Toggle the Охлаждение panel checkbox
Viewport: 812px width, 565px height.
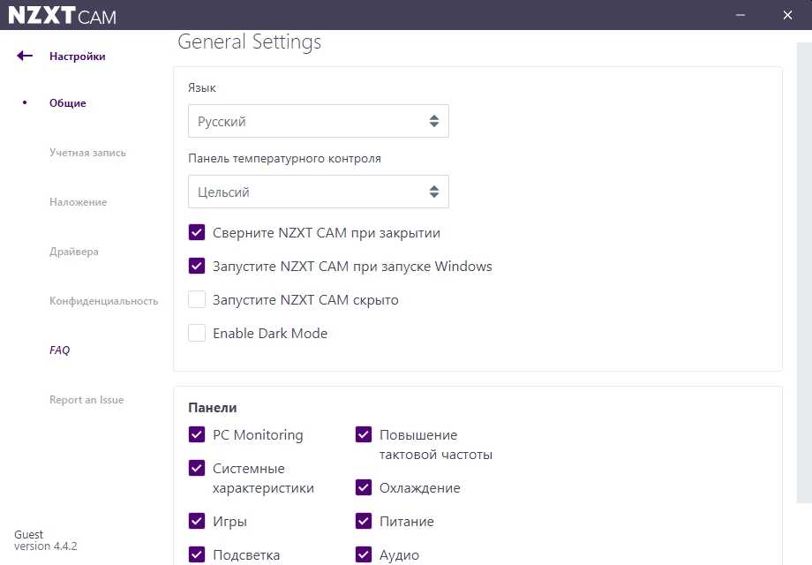[364, 488]
